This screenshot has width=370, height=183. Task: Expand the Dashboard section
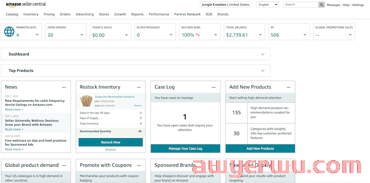tap(136, 54)
